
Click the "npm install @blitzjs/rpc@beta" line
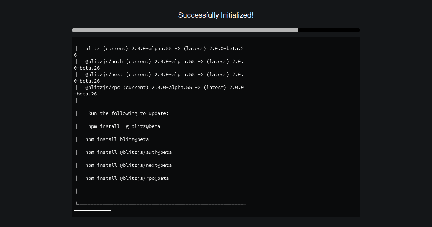127,178
